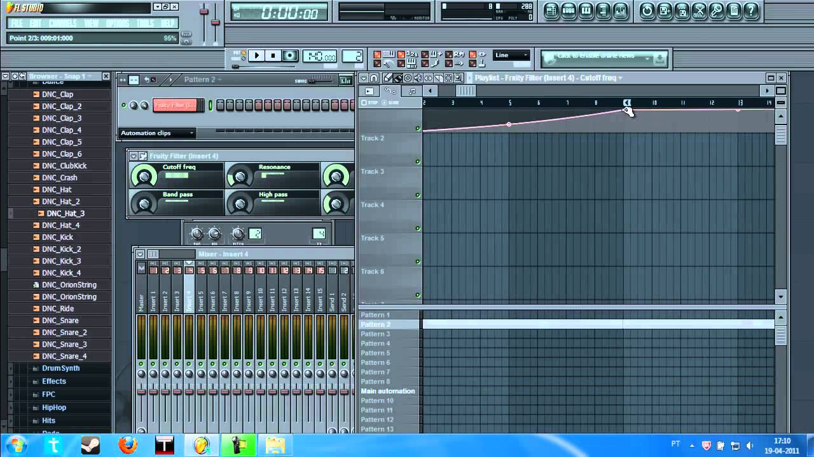
Task: Toggle the Playlist snap magnet icon
Action: click(x=374, y=78)
